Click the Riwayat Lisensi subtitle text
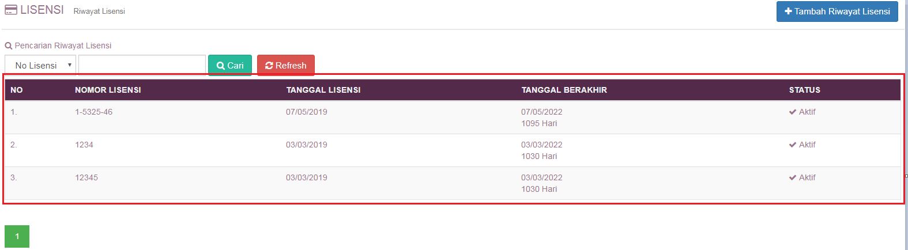The image size is (908, 250). tap(99, 12)
